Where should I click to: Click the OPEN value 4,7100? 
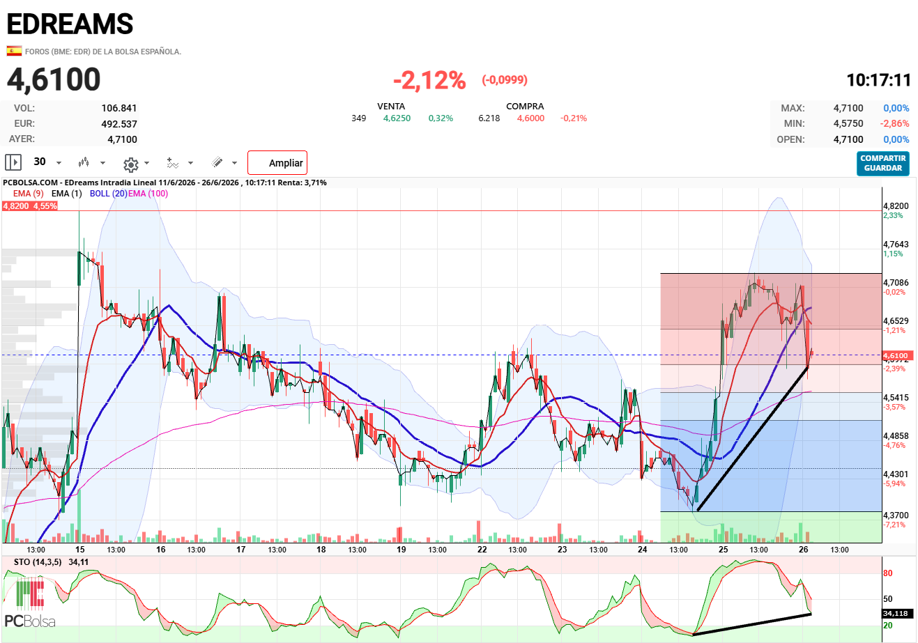click(x=848, y=139)
